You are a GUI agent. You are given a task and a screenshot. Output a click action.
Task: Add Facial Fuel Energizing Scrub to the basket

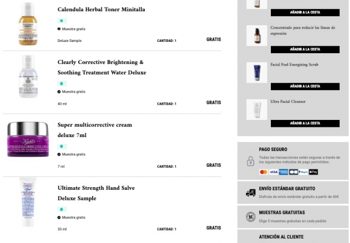(305, 86)
